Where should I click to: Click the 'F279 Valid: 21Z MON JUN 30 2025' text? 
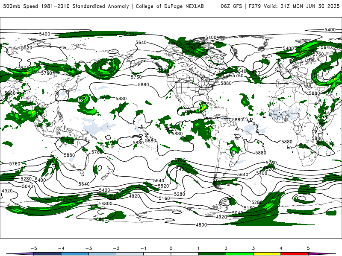294,6
